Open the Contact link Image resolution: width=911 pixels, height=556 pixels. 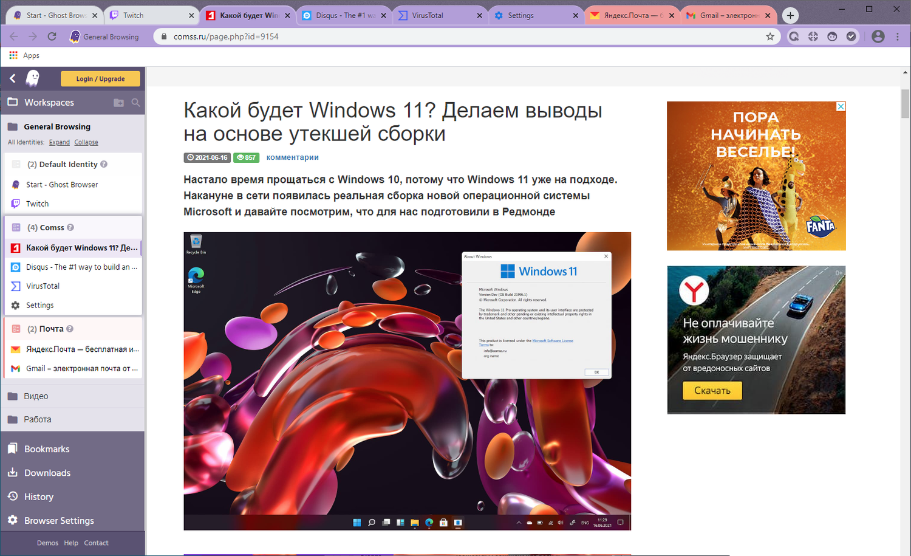(x=96, y=543)
